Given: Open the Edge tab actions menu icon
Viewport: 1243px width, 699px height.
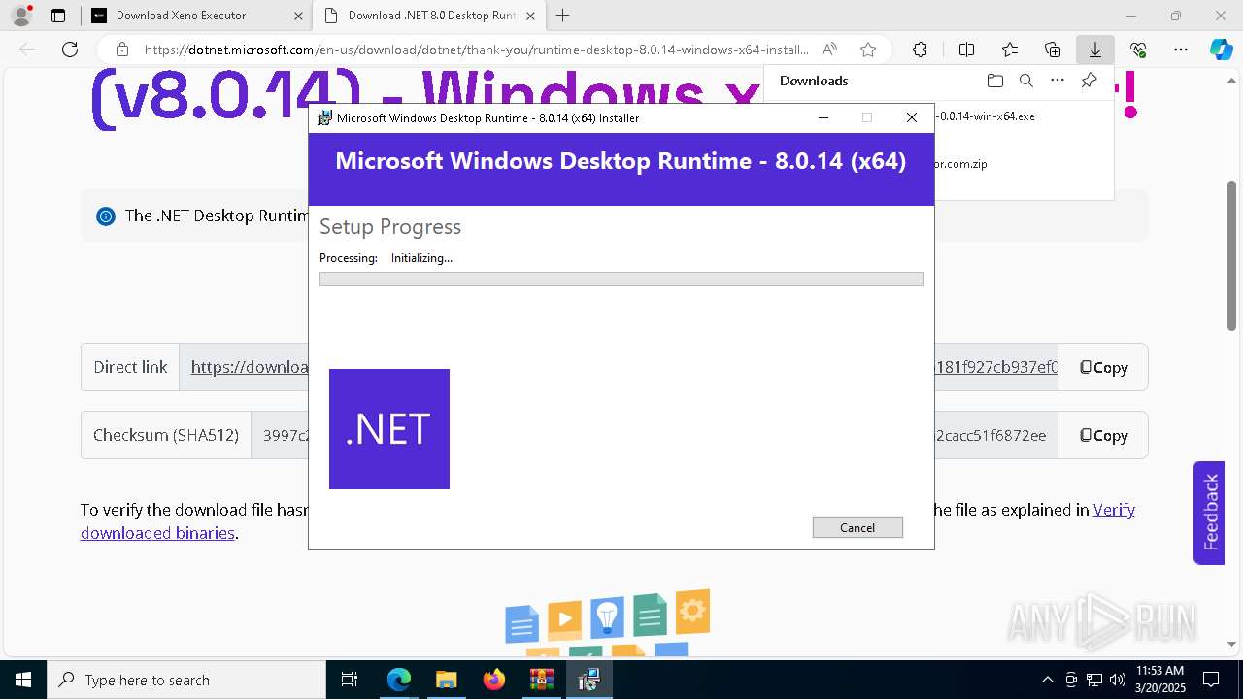Looking at the screenshot, I should (x=58, y=16).
